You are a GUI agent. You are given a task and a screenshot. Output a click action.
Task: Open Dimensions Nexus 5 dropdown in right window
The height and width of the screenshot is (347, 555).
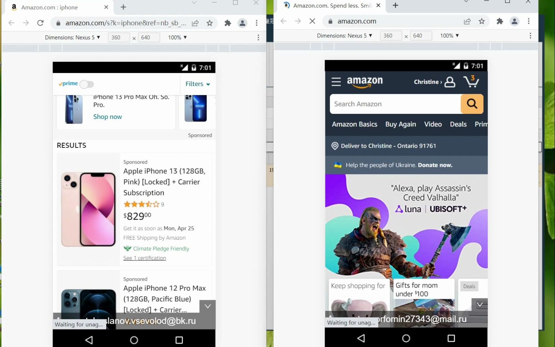click(345, 36)
